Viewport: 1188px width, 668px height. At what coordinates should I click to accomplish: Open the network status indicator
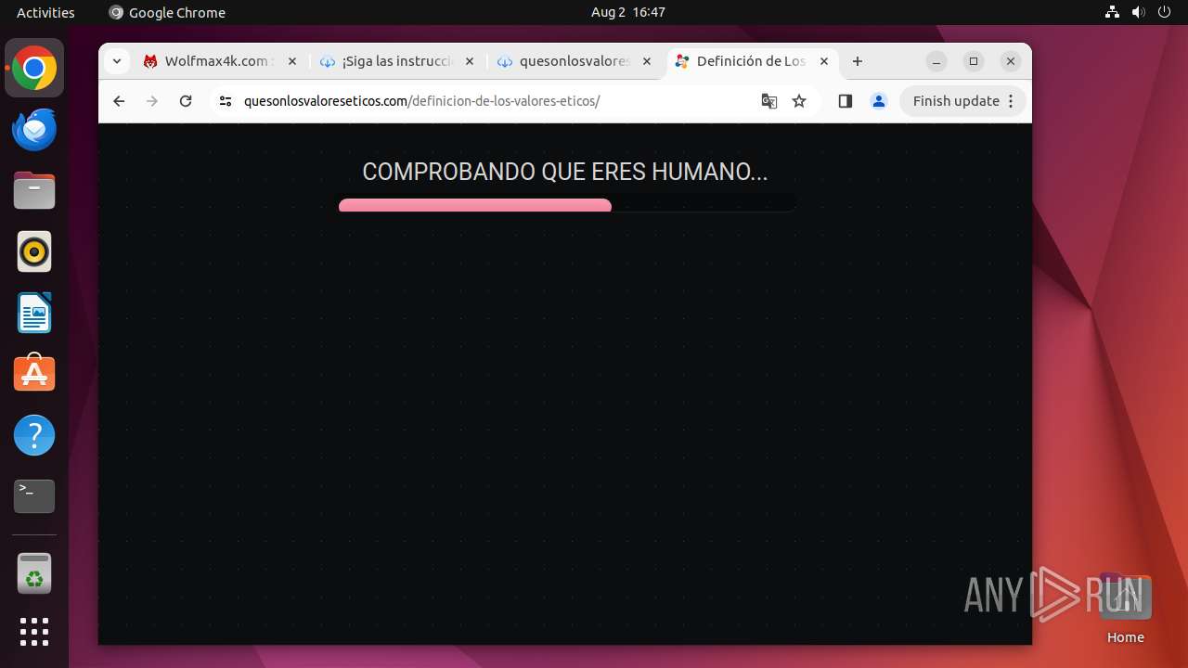click(1112, 12)
